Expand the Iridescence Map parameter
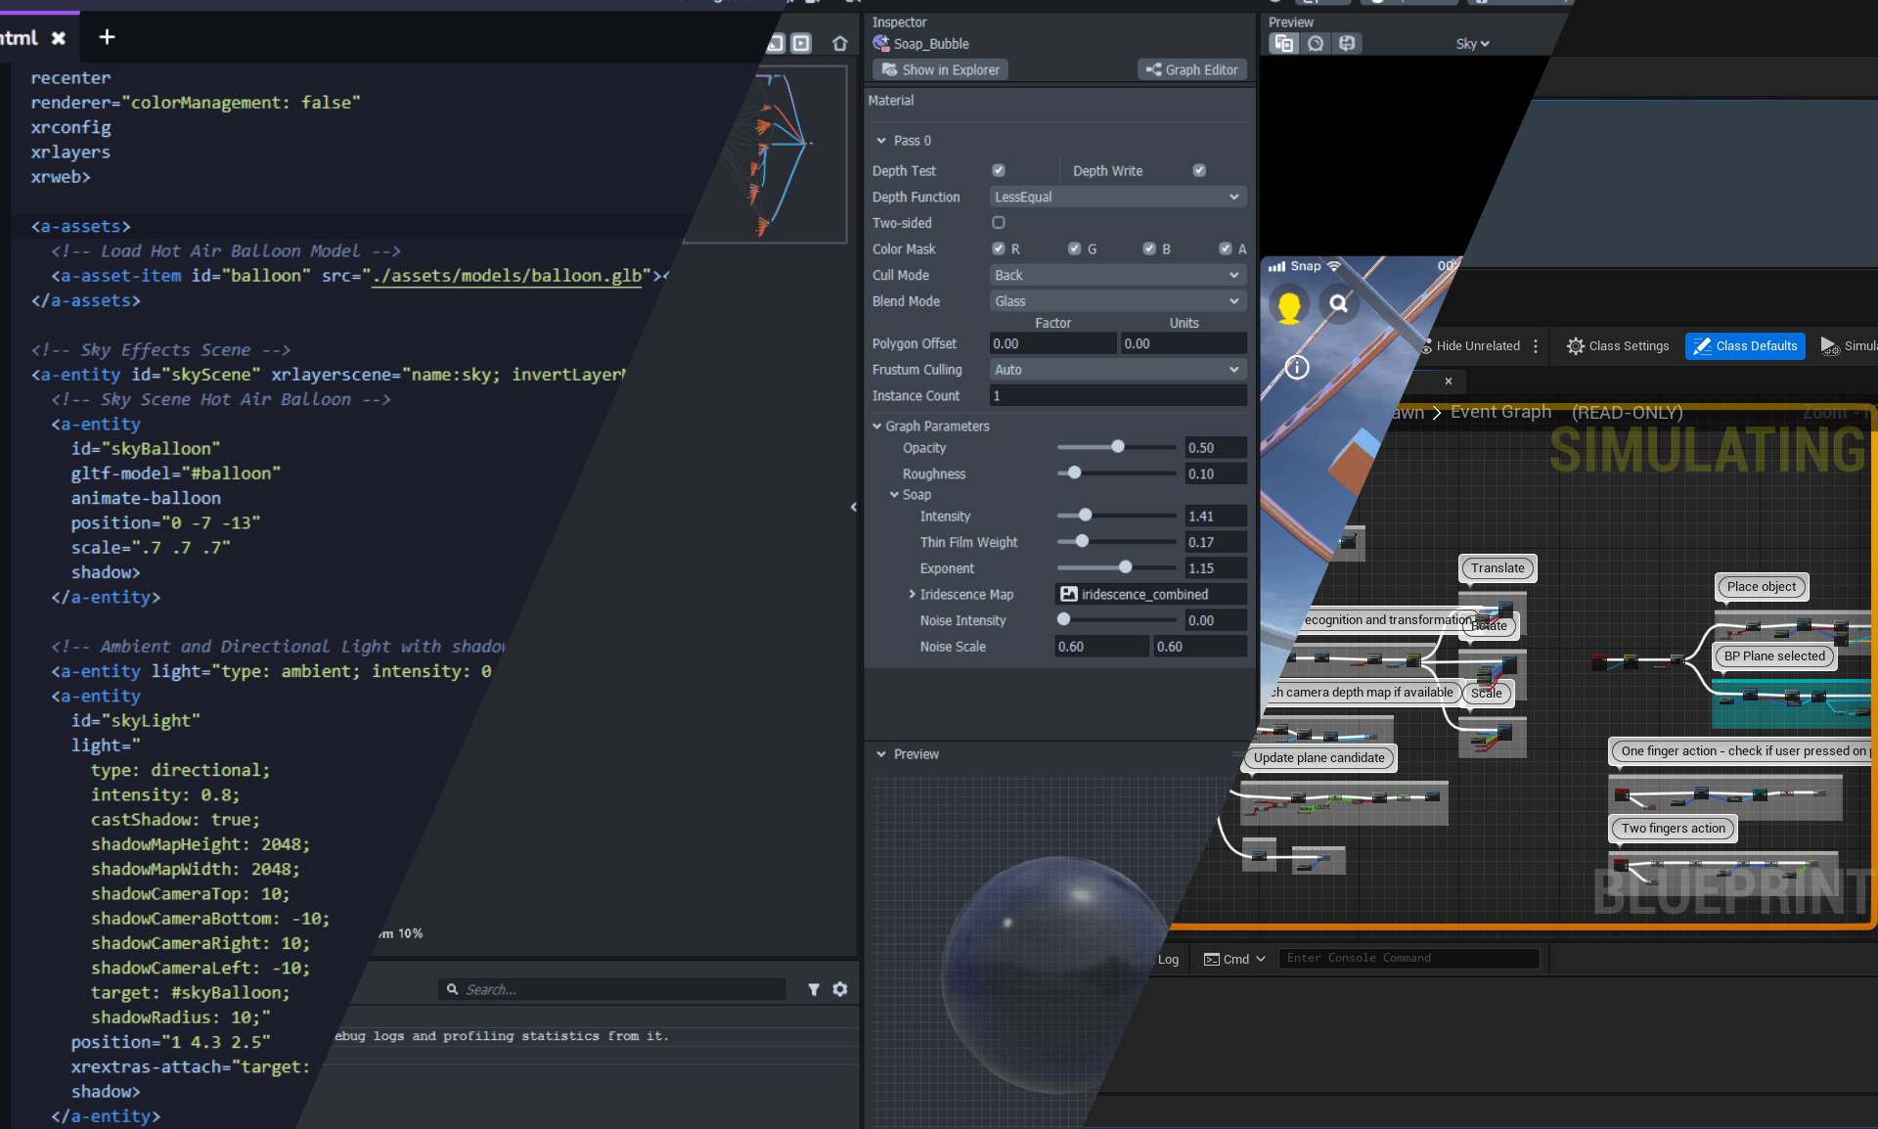Viewport: 1878px width, 1129px height. pos(912,594)
